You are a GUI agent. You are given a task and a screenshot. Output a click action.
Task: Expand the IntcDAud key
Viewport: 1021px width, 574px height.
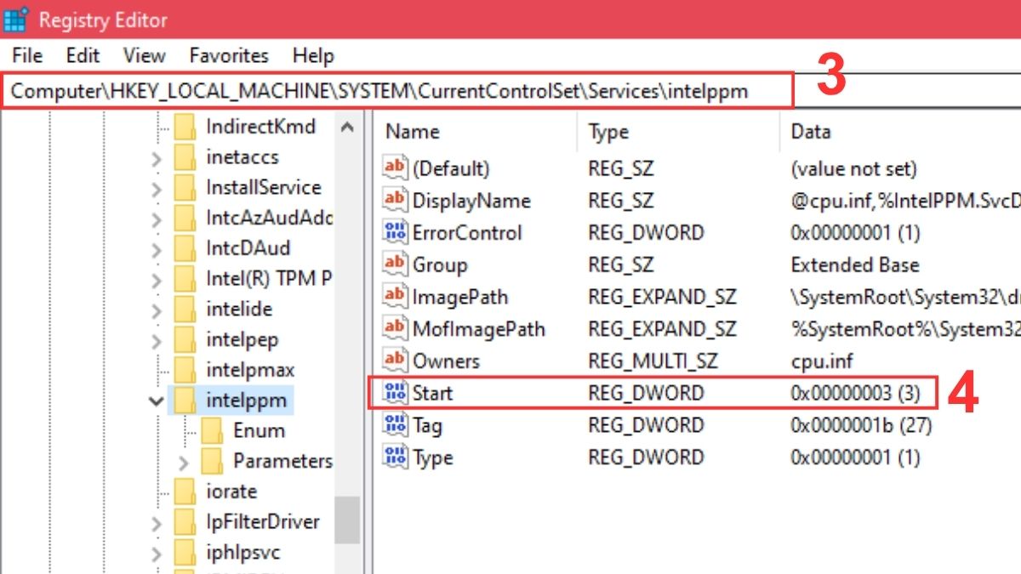[157, 249]
